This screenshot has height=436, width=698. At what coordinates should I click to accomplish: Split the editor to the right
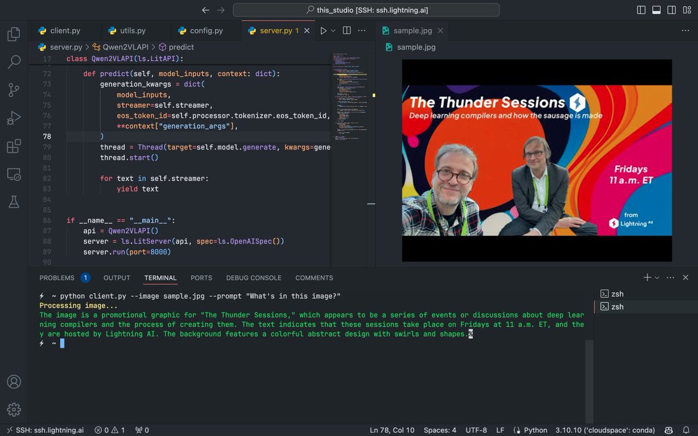tap(347, 31)
